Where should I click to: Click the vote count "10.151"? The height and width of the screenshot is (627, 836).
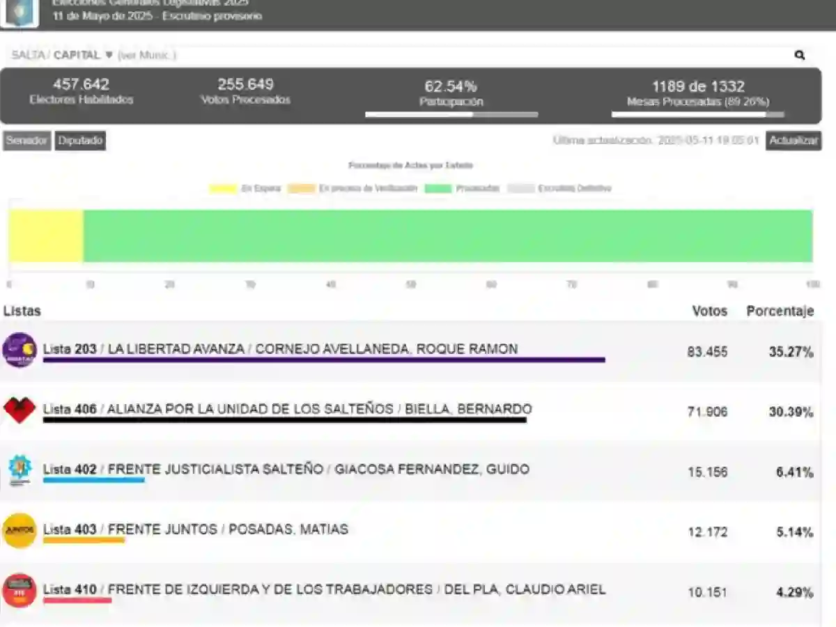[707, 593]
